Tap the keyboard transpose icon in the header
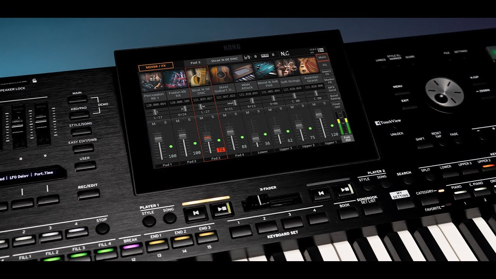 tap(265, 55)
